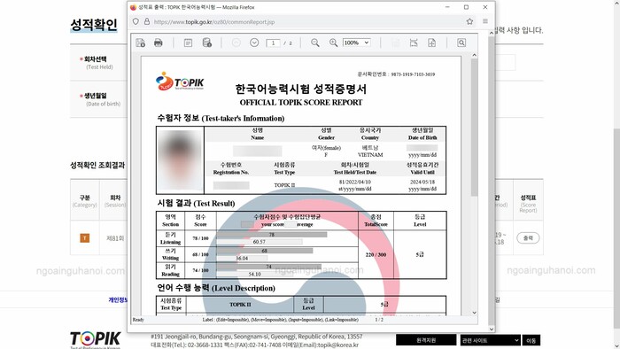620x349 pixels.
Task: Click the database export icon in toolbar
Action: pyautogui.click(x=206, y=43)
